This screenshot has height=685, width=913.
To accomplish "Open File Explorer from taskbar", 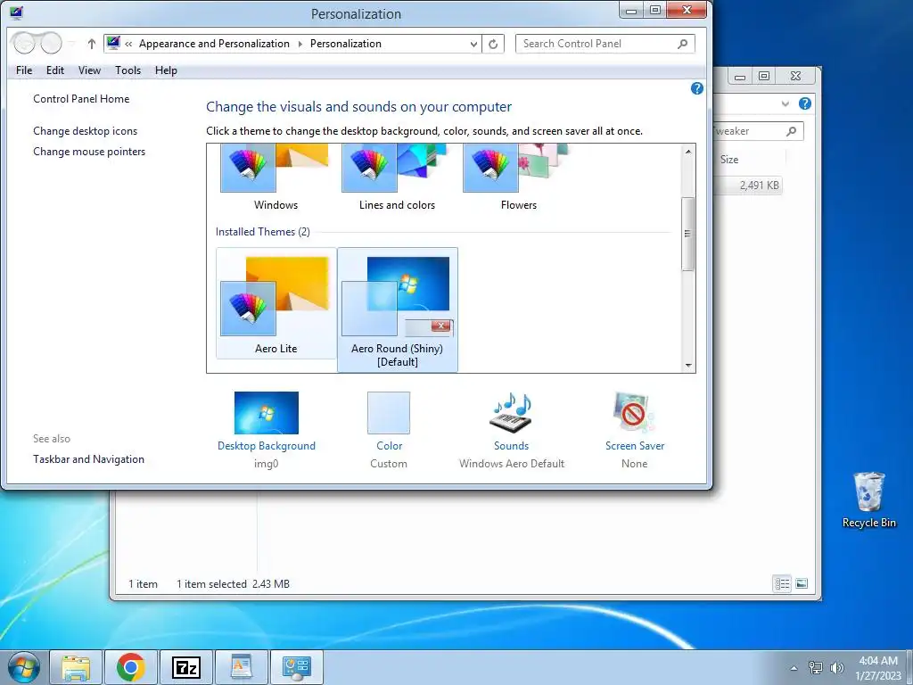I will tap(77, 667).
